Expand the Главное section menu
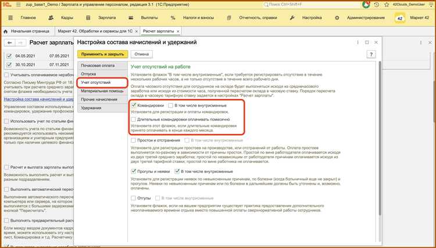 click(23, 19)
